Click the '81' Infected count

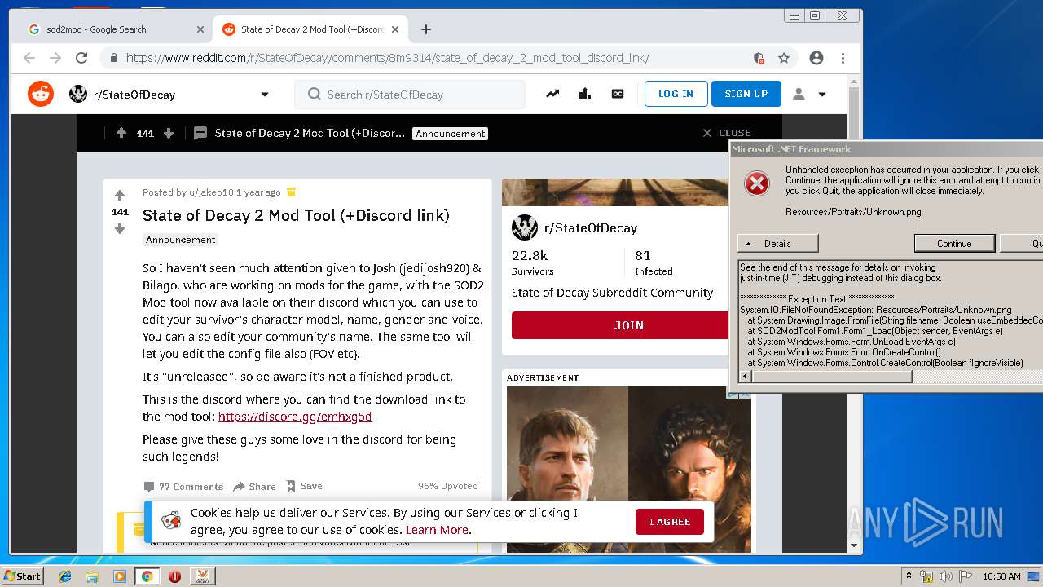point(642,255)
